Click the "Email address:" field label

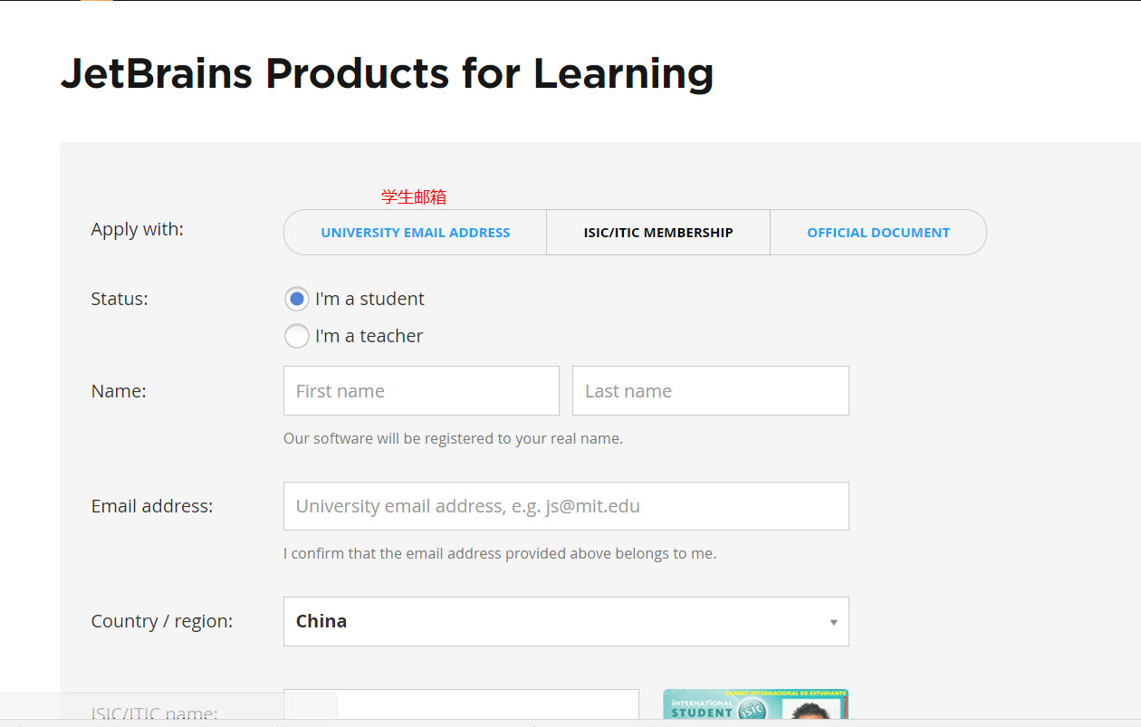click(152, 506)
